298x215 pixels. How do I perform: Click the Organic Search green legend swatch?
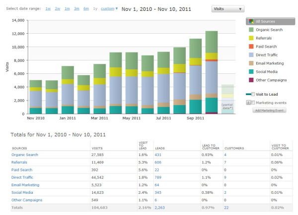(250, 29)
